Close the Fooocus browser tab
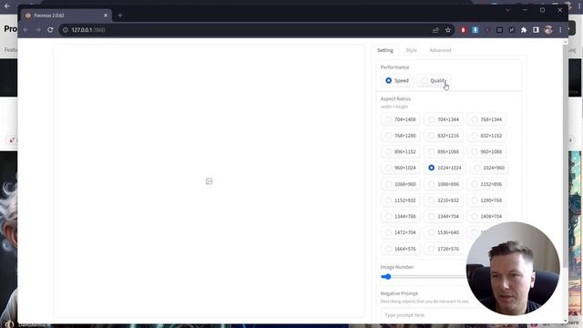 (x=106, y=15)
